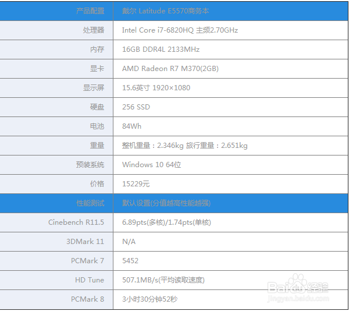Click the 显卡 row label
This screenshot has width=349, height=311.
[x=97, y=68]
